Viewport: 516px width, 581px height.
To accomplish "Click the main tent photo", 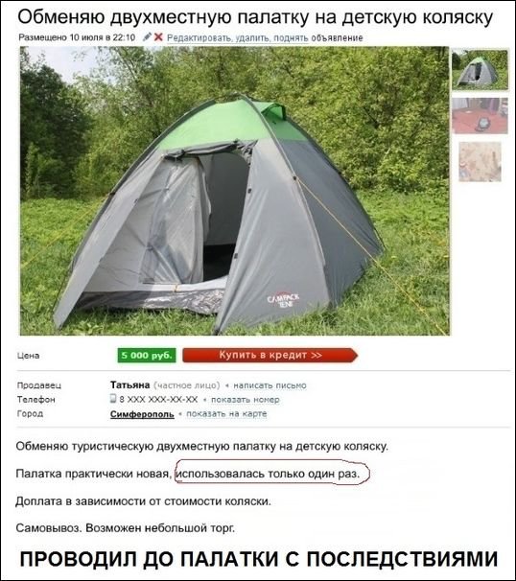I will click(x=235, y=191).
